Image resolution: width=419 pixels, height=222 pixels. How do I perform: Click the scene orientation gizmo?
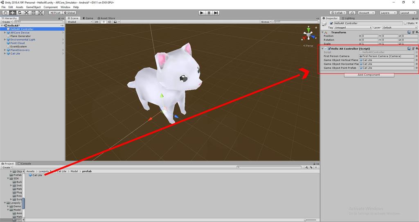[309, 34]
